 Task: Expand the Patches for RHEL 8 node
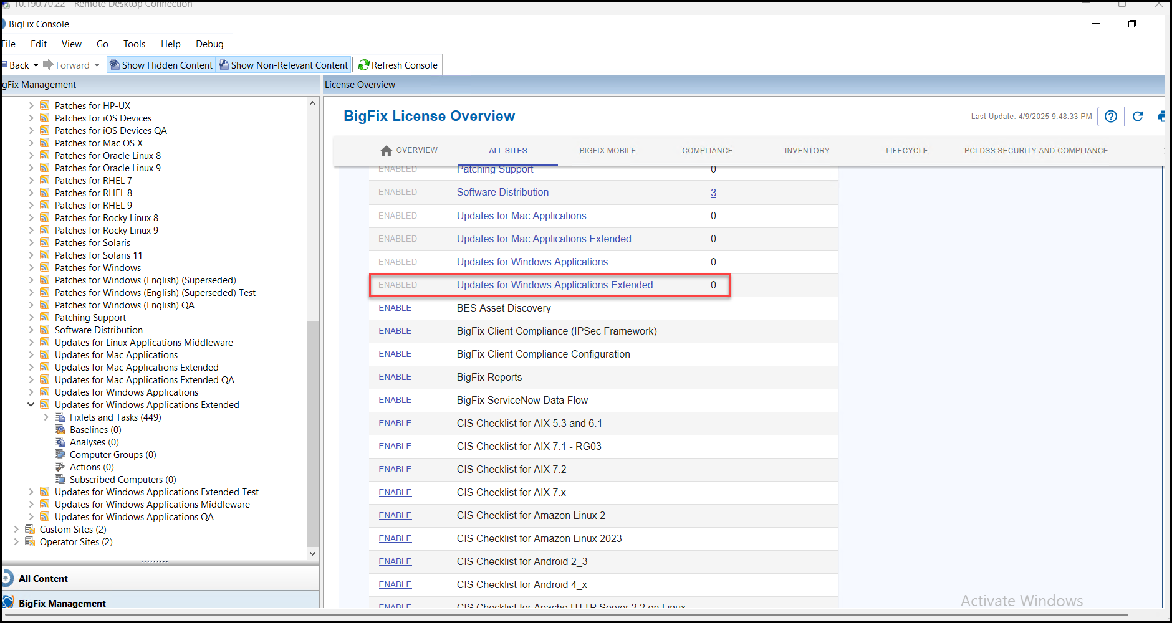click(x=31, y=193)
